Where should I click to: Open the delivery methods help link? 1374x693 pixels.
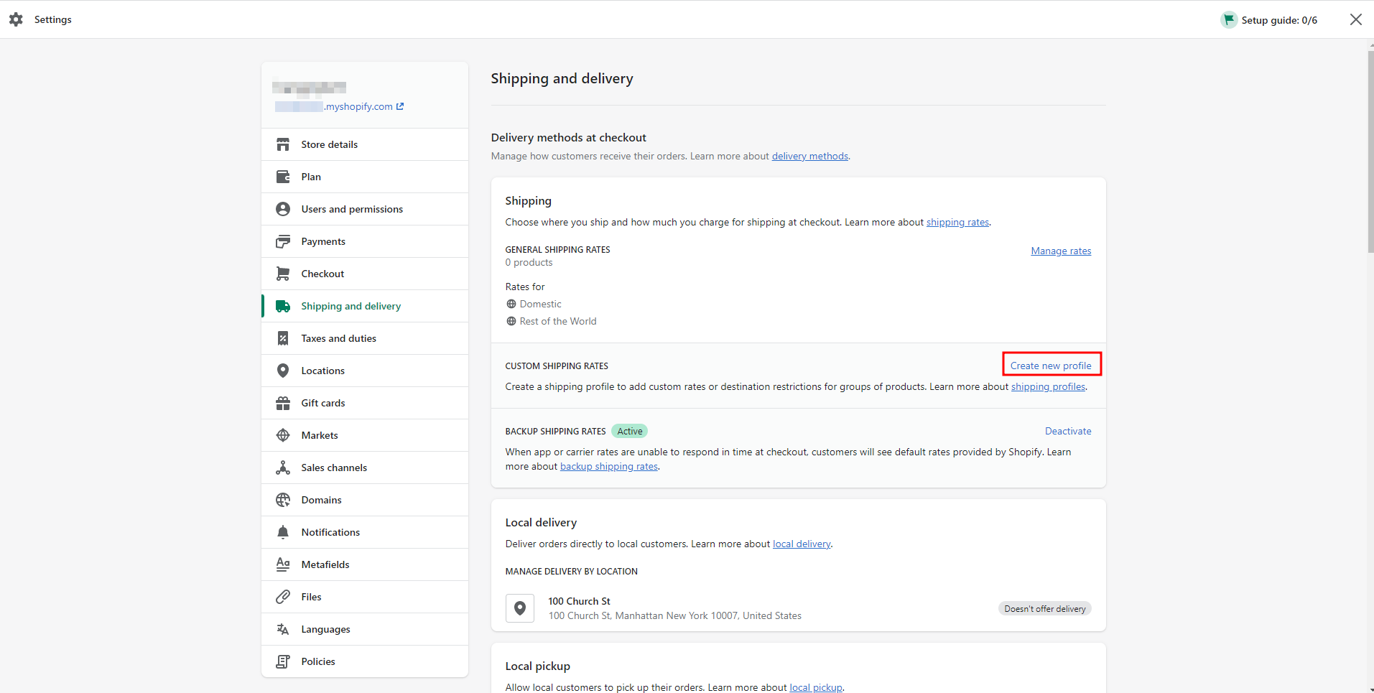pyautogui.click(x=809, y=156)
